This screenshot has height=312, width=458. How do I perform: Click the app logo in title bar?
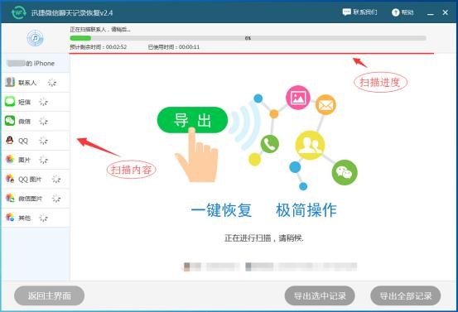tap(19, 12)
